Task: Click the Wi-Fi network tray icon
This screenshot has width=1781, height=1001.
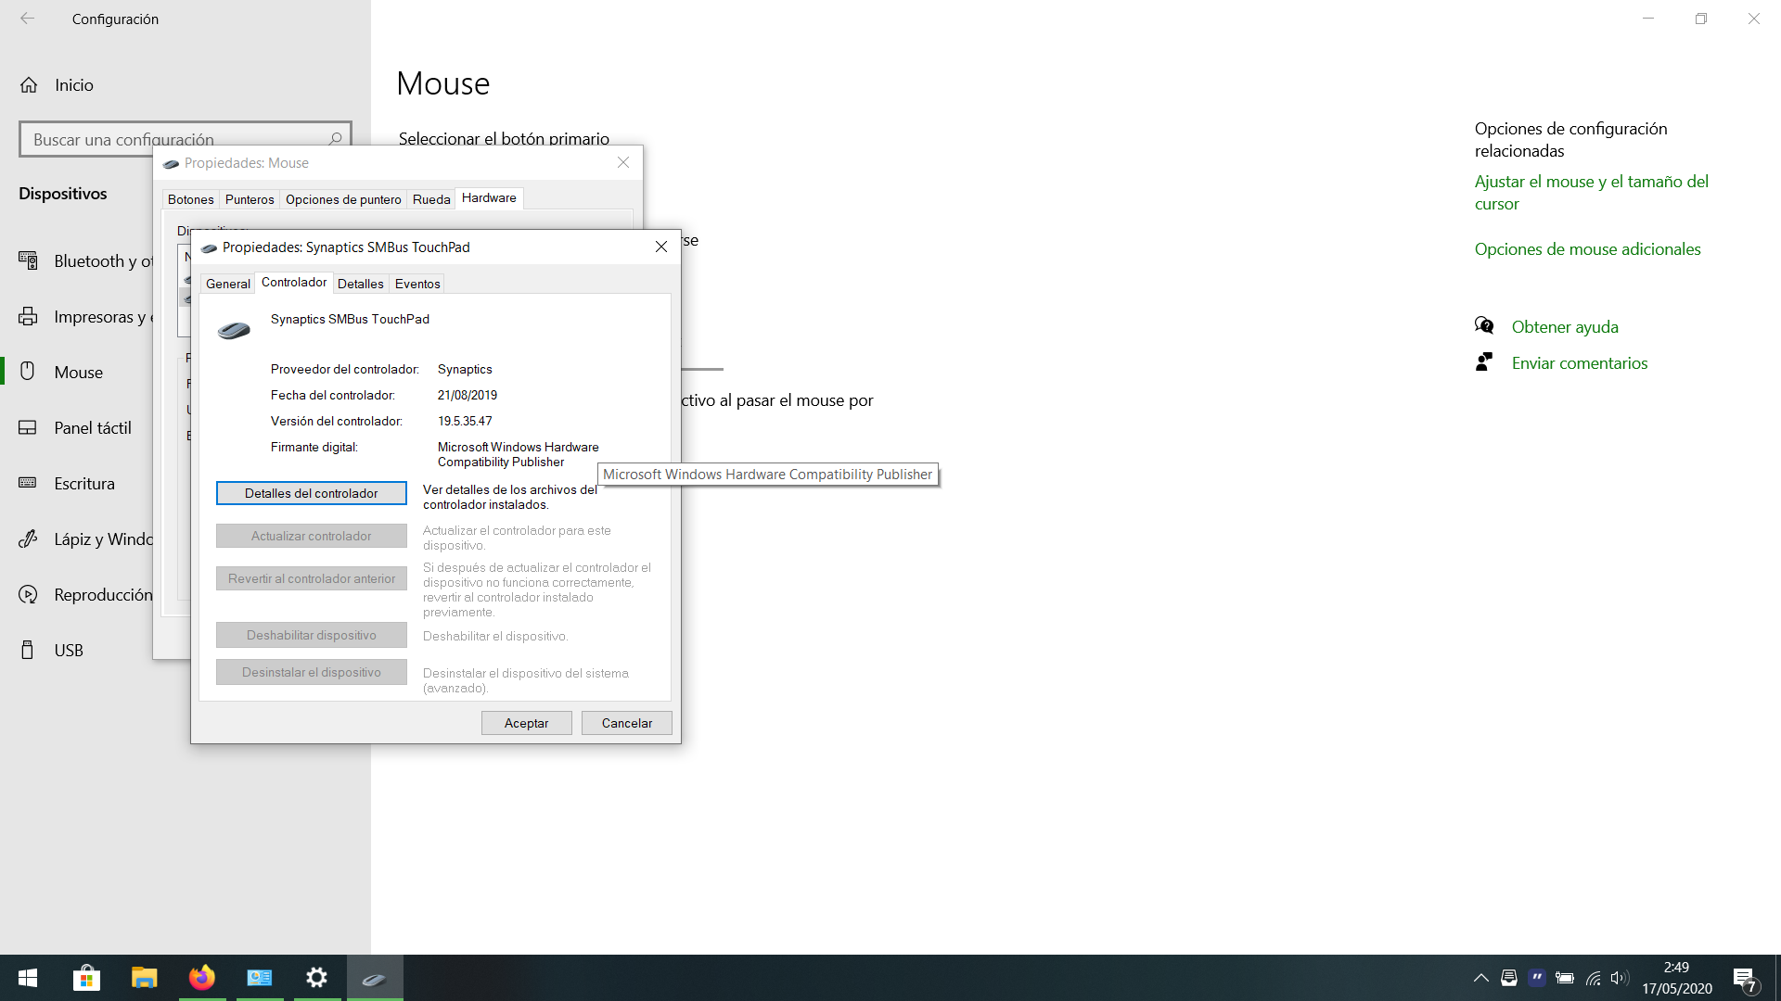Action: 1593,978
